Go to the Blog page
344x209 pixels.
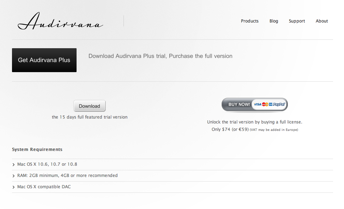[274, 21]
